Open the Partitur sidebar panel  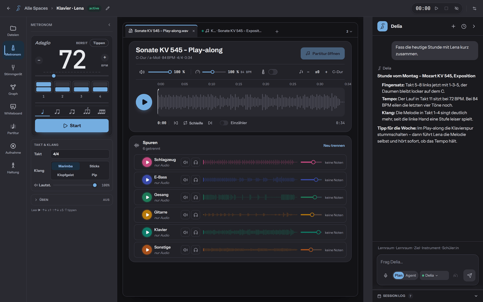13,129
